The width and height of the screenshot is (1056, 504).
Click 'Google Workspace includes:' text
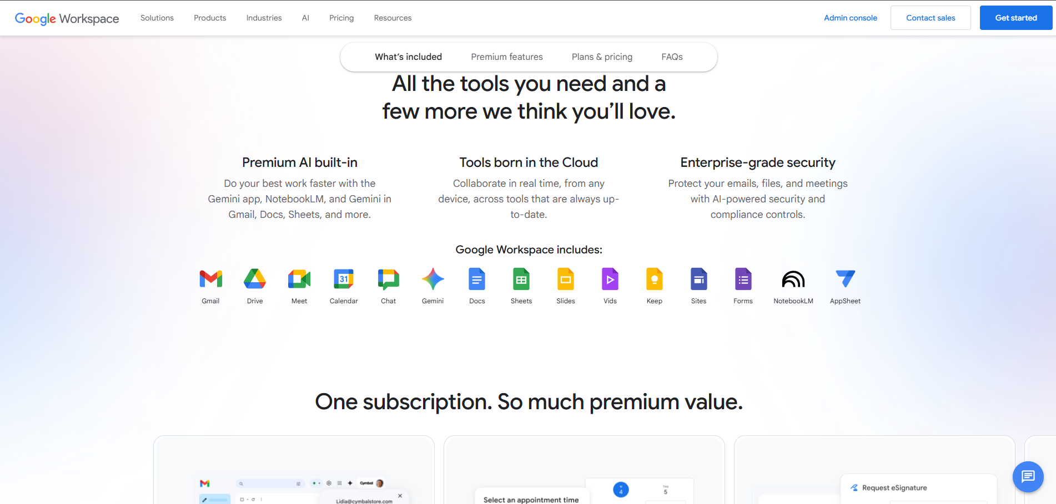529,250
